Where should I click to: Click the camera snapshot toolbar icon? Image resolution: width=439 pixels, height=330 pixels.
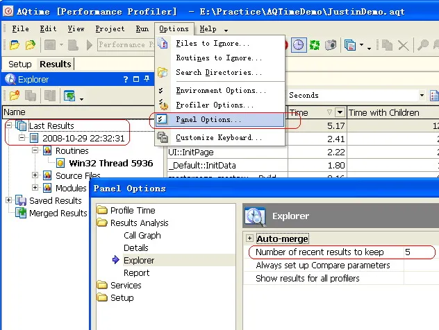[331, 45]
